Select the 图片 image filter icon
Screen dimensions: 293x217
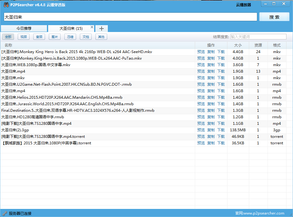pyautogui.click(x=55, y=37)
